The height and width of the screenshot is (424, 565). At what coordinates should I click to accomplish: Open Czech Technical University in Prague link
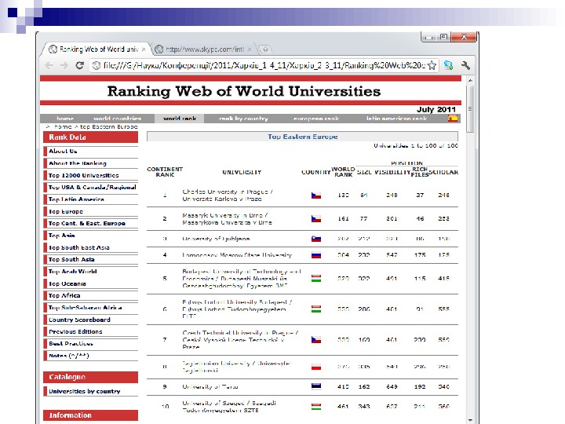pyautogui.click(x=240, y=340)
